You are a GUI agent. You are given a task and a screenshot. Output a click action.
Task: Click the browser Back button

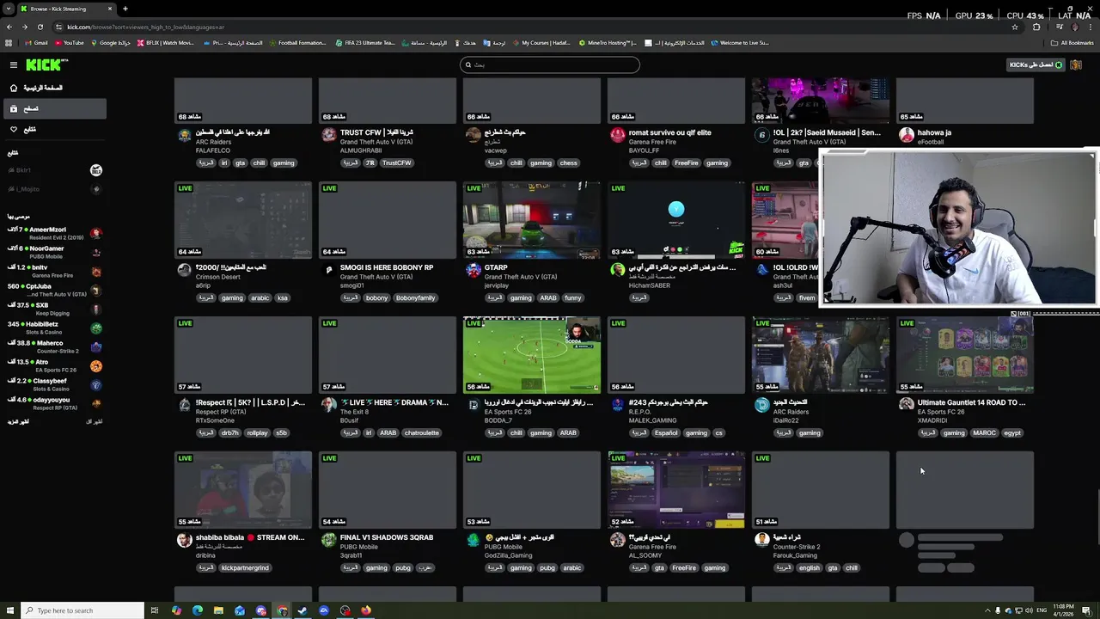9,27
